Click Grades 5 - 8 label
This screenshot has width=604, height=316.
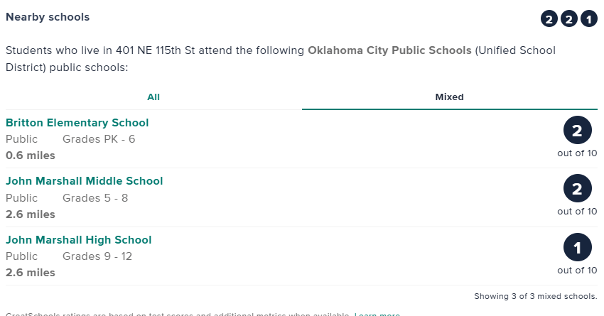pyautogui.click(x=95, y=198)
